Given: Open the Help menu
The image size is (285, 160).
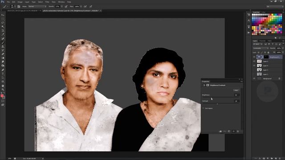Looking at the screenshot, I should [x=69, y=2].
